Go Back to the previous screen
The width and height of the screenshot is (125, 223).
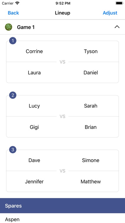tap(13, 13)
